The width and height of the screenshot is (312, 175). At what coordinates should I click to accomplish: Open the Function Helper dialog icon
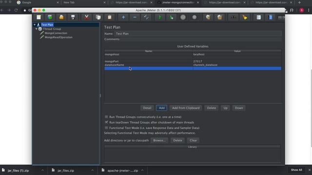258,17
